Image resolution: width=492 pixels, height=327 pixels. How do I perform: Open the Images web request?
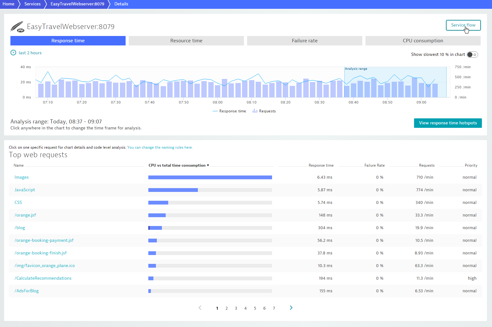click(x=21, y=177)
